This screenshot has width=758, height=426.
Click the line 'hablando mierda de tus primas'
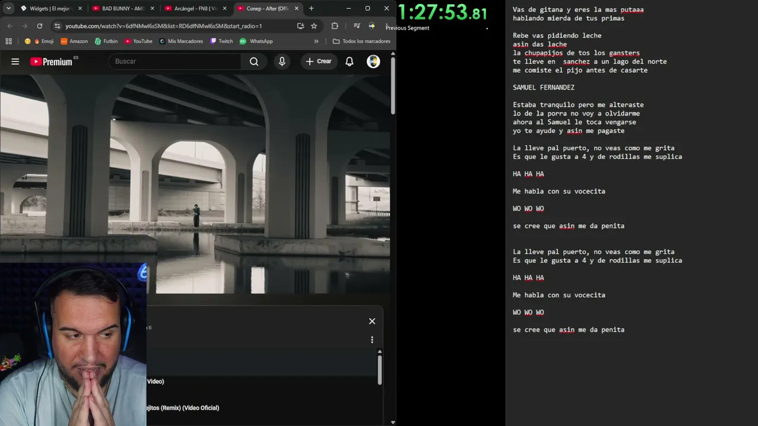pyautogui.click(x=568, y=18)
